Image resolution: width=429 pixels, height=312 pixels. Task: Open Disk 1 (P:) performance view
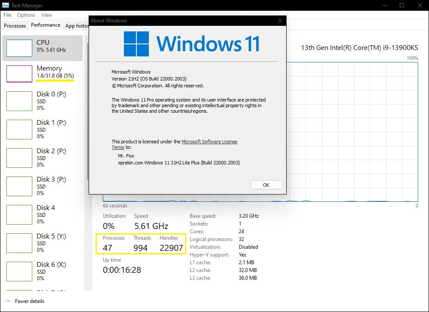click(x=43, y=130)
